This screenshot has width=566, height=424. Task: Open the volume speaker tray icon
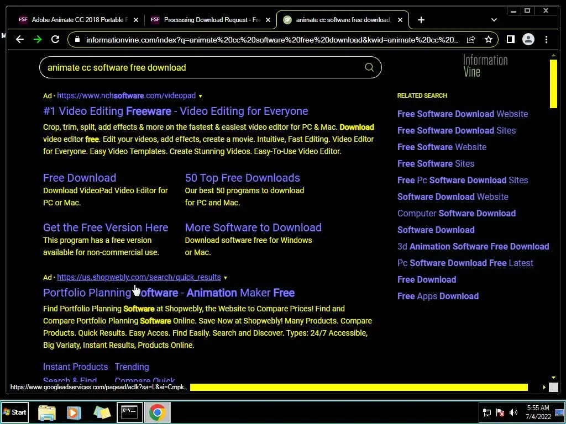[x=513, y=412]
